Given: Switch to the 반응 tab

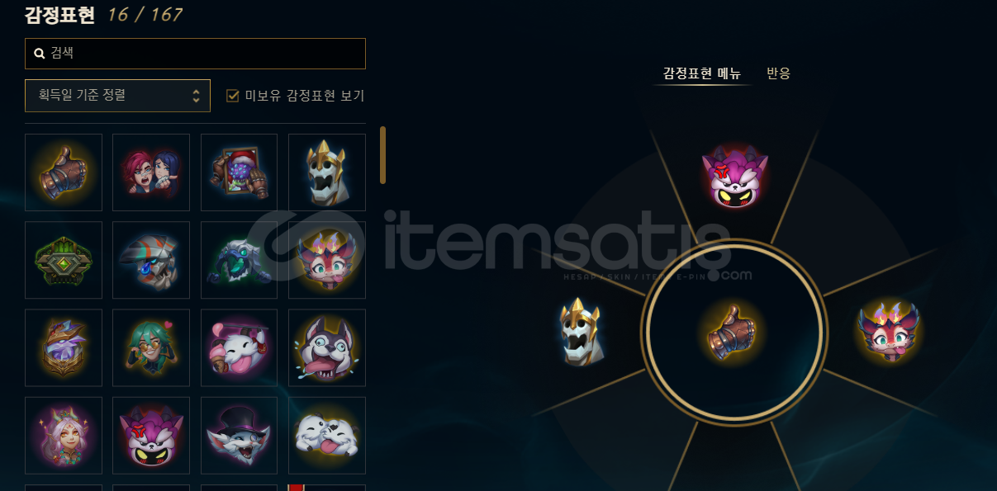Looking at the screenshot, I should tap(778, 73).
